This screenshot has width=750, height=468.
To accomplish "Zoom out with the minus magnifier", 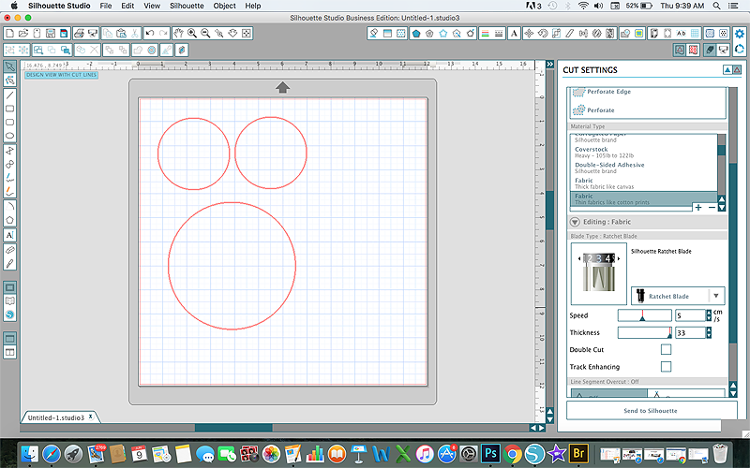I will click(205, 34).
